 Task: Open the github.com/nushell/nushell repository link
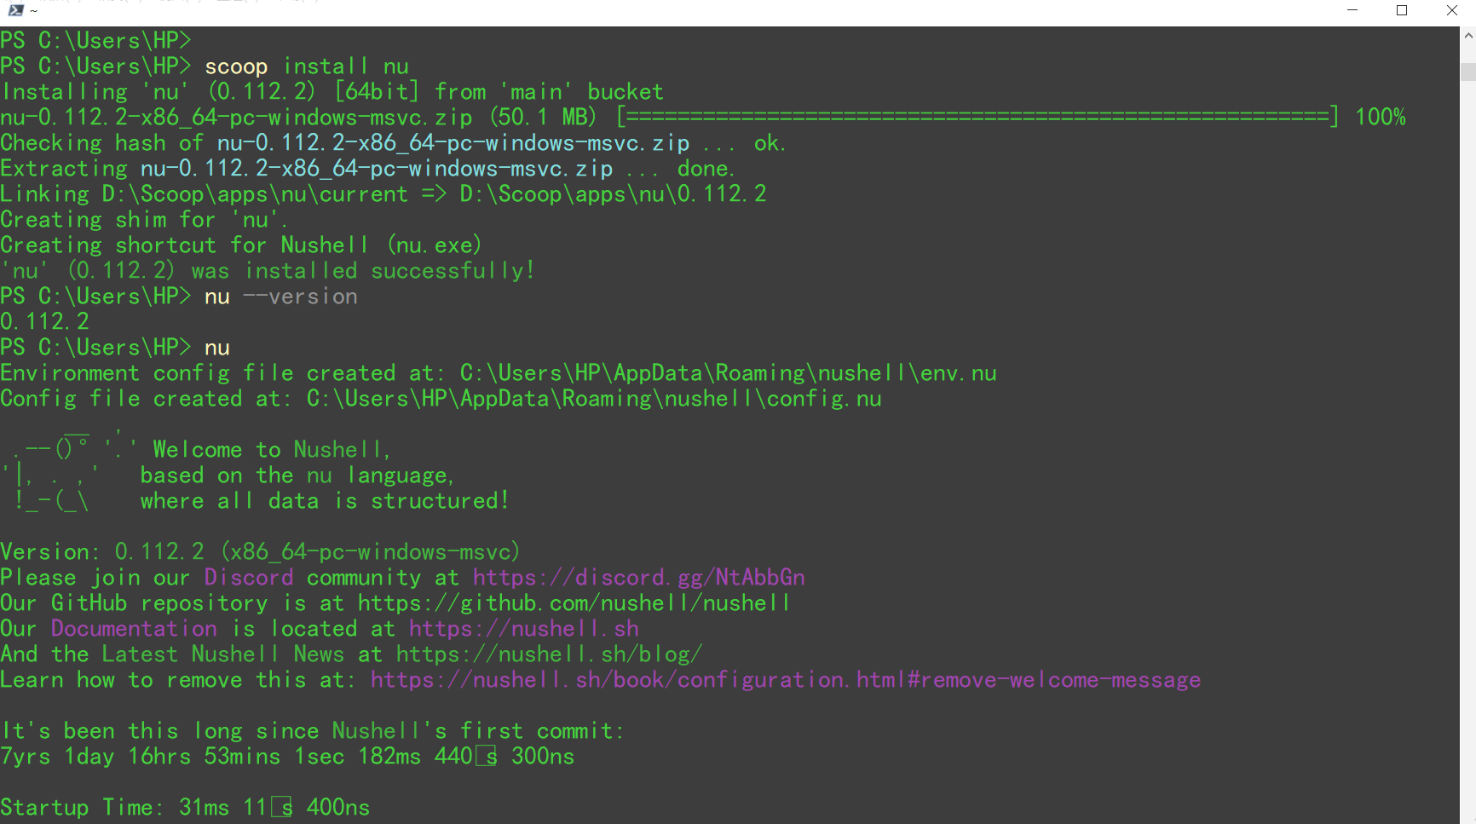pyautogui.click(x=574, y=603)
